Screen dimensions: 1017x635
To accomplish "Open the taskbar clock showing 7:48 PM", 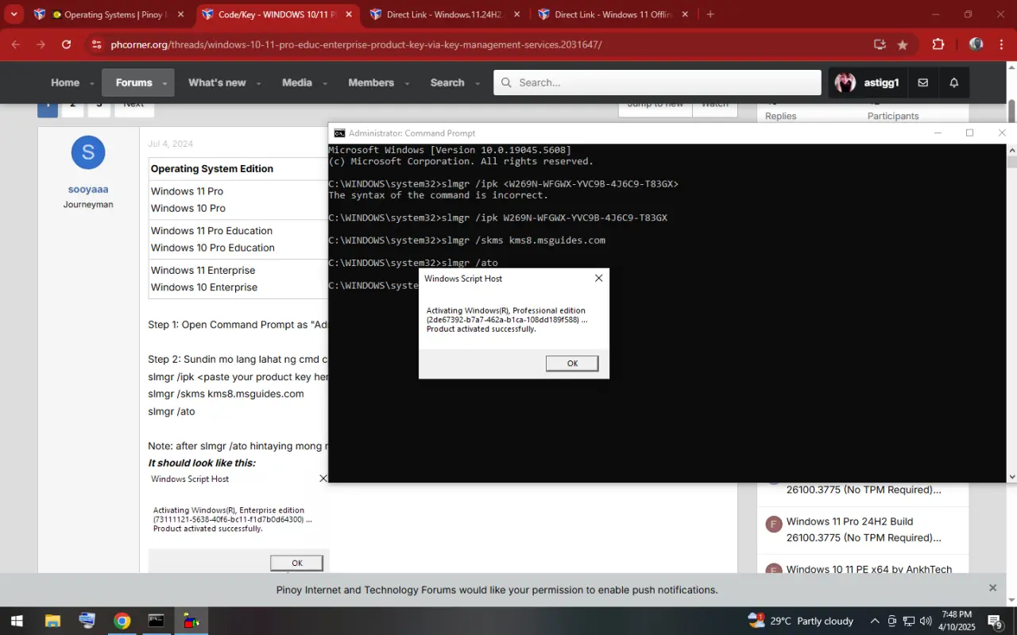I will [x=956, y=621].
